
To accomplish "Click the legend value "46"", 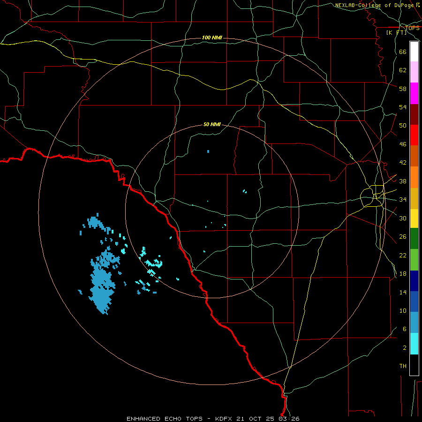I will [x=403, y=144].
